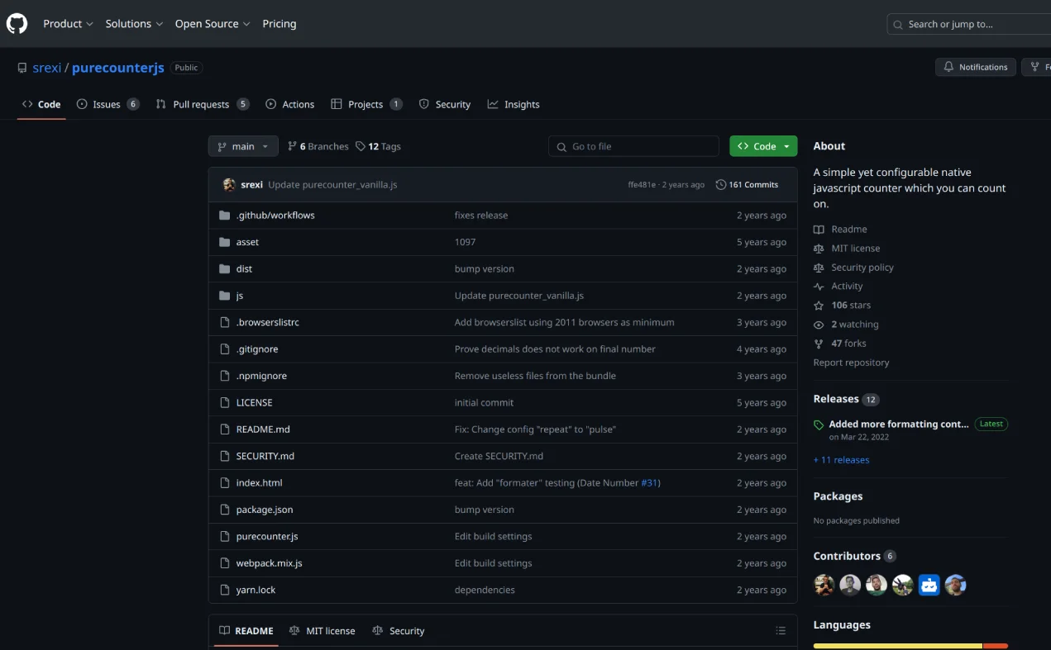The width and height of the screenshot is (1051, 650).
Task: Open the purecounterjs repository link
Action: [x=118, y=68]
